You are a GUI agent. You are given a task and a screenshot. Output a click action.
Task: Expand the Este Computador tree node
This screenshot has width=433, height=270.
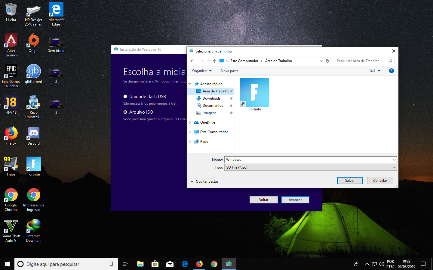pos(190,132)
